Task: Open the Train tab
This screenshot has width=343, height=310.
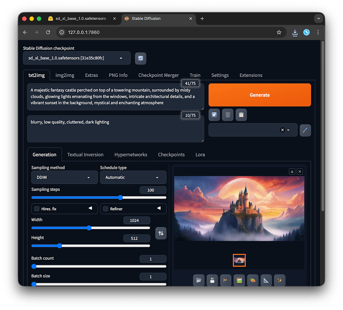Action: tap(195, 75)
